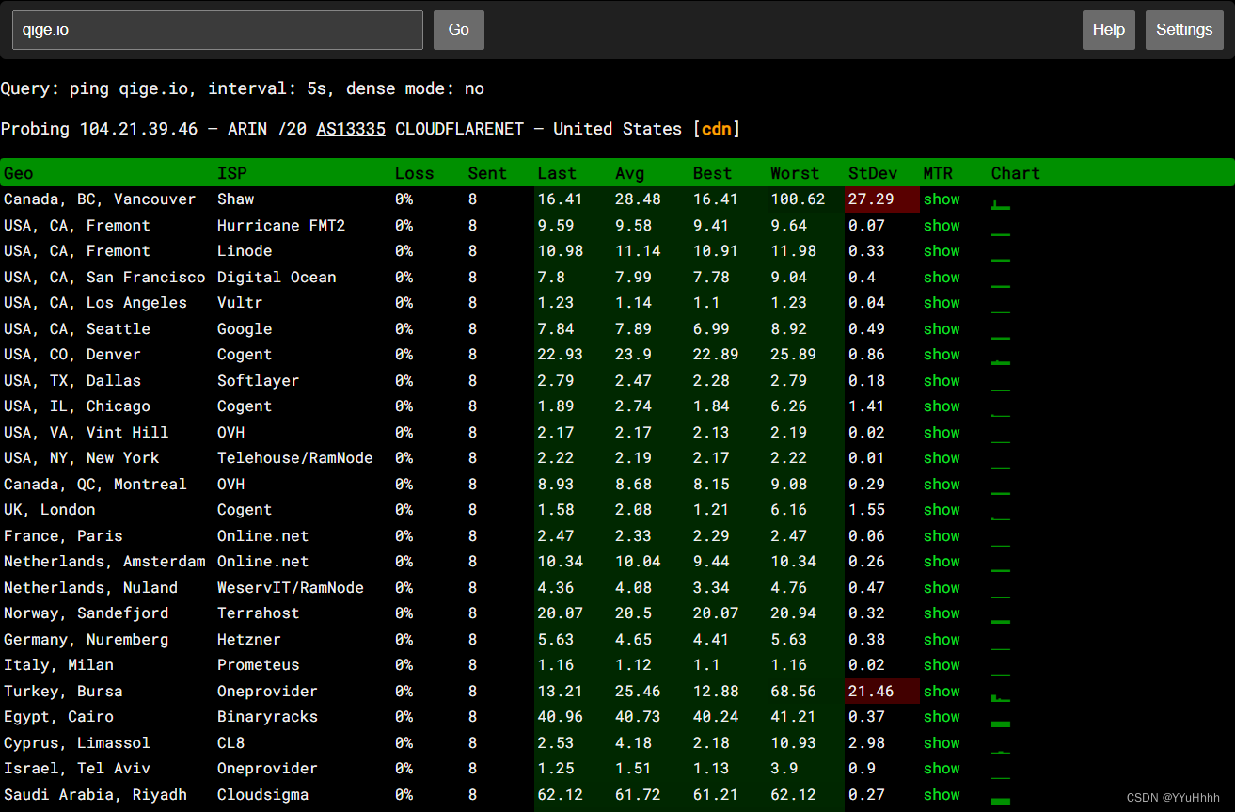Viewport: 1235px width, 812px height.
Task: Click the Cyprus, Limassol cell
Action: tap(77, 743)
